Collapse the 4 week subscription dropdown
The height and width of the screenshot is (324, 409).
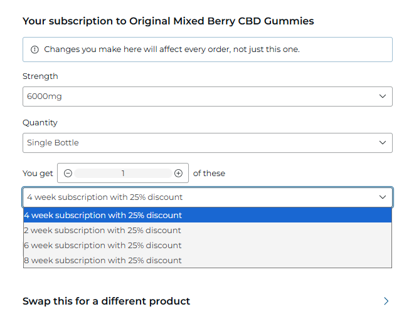click(207, 197)
